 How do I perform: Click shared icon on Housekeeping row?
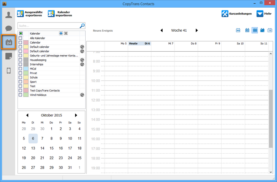[x=82, y=60]
